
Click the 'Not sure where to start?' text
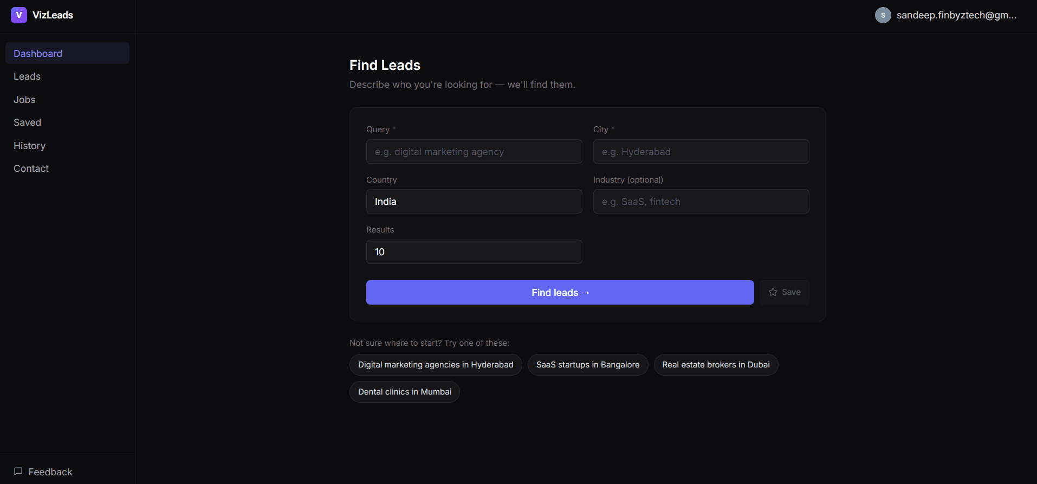pos(429,343)
